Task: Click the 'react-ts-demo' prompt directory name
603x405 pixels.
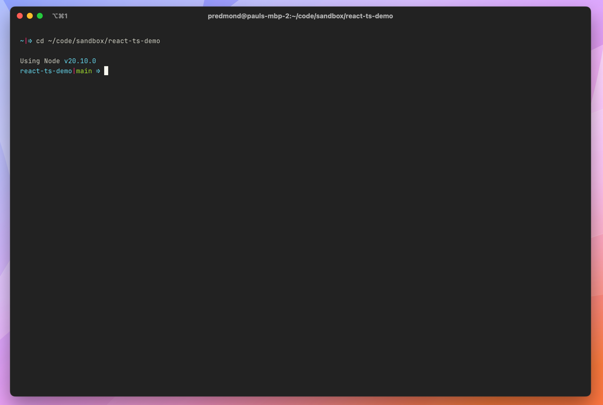Action: pyautogui.click(x=46, y=71)
